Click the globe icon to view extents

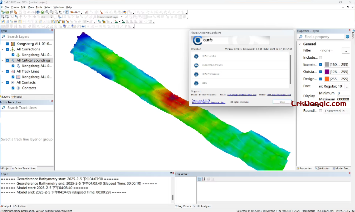click(x=38, y=12)
